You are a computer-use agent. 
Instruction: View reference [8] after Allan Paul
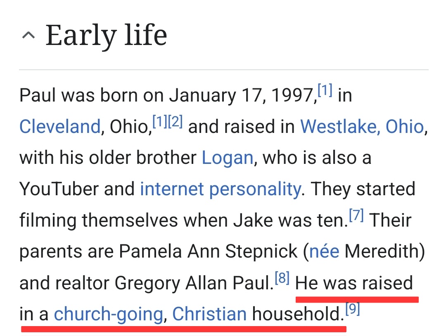282,278
